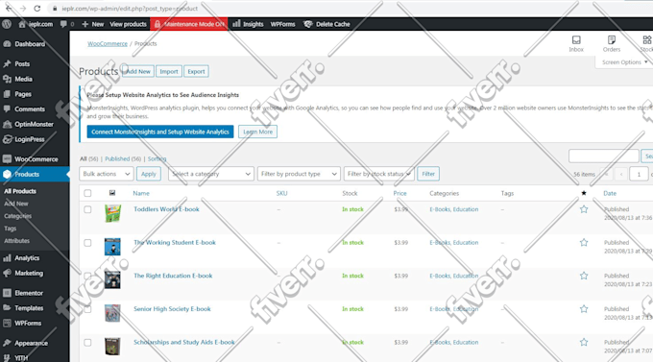Check Scholarships and Study Aids E-book checkbox

coord(87,343)
